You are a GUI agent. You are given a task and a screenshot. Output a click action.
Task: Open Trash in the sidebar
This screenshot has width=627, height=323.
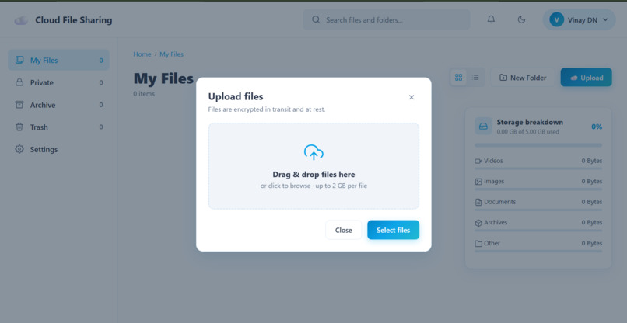point(58,127)
